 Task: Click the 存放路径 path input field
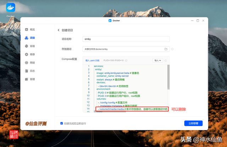(x=126, y=49)
